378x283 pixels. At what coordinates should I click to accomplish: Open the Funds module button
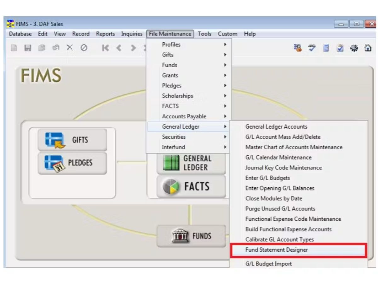[191, 236]
